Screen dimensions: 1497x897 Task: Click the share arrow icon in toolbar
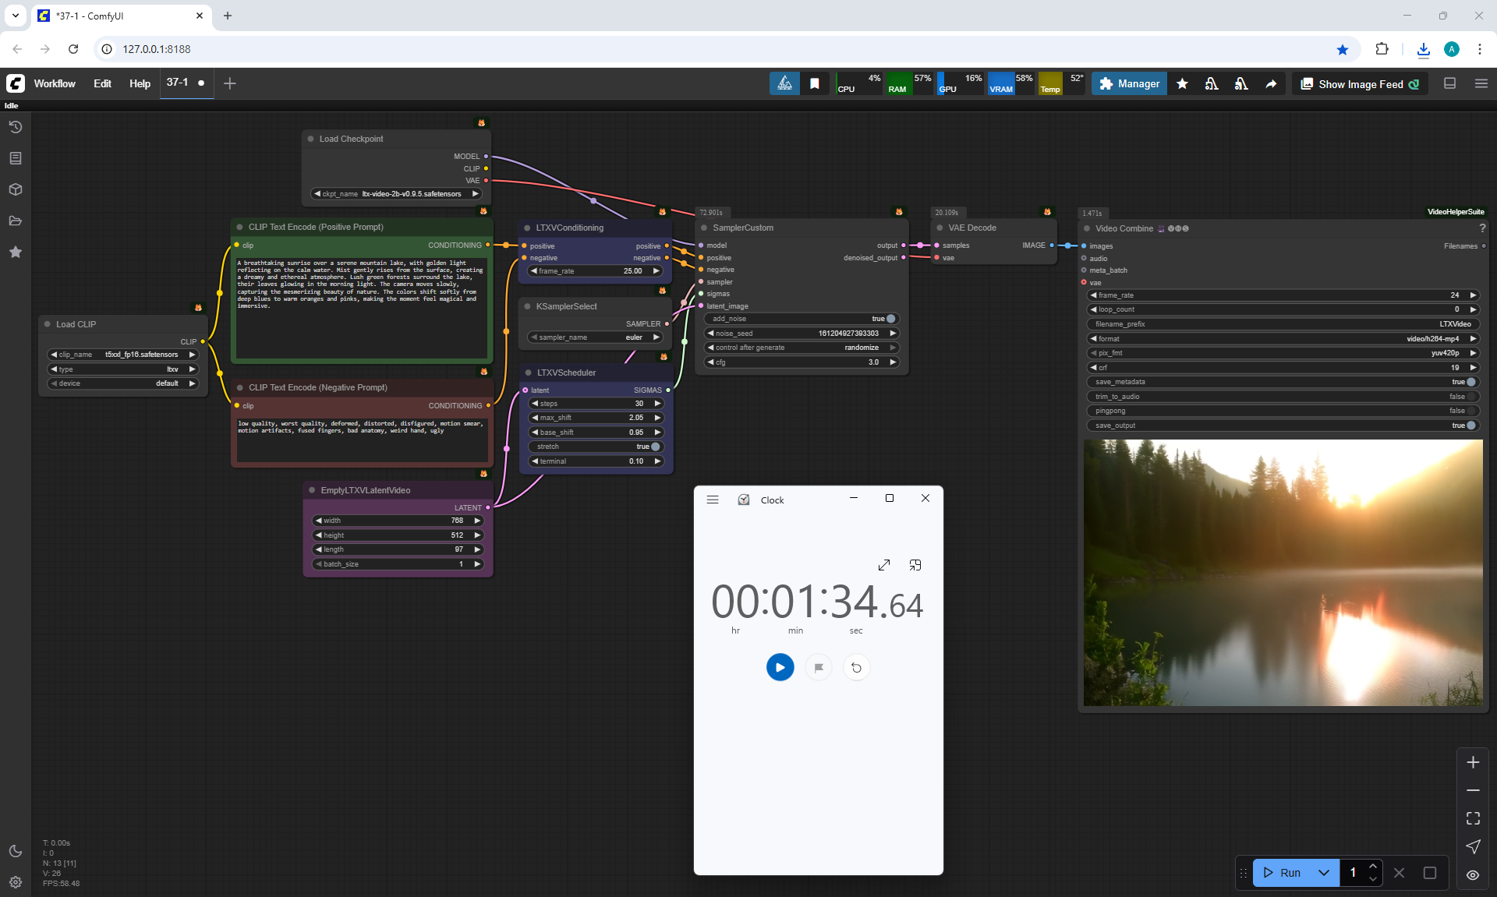click(x=1271, y=84)
